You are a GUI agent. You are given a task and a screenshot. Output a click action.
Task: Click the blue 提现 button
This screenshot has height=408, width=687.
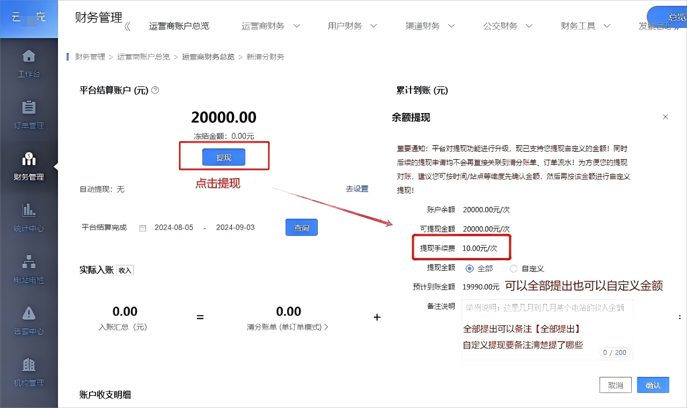[x=224, y=157]
